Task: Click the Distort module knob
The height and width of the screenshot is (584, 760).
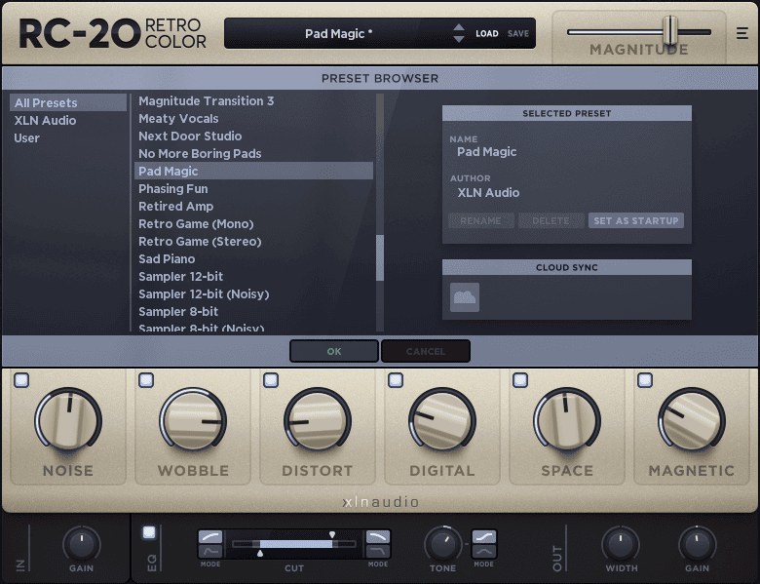Action: (318, 420)
